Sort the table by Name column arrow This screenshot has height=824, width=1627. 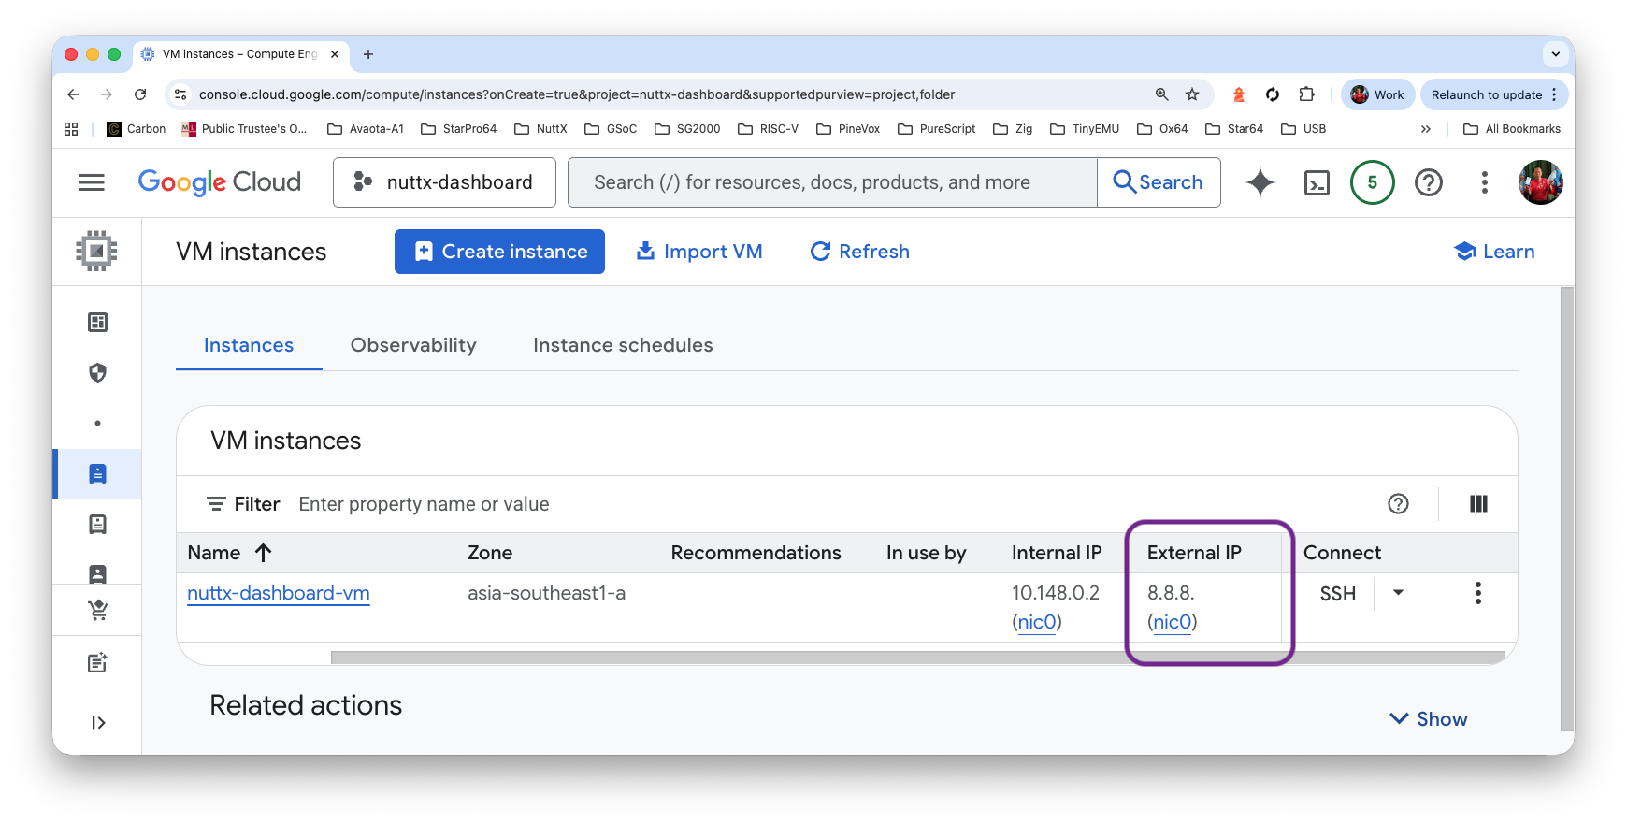point(263,553)
